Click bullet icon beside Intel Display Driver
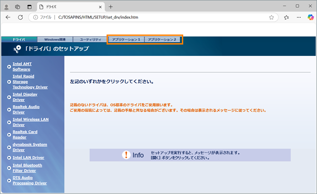 [x=9, y=97]
